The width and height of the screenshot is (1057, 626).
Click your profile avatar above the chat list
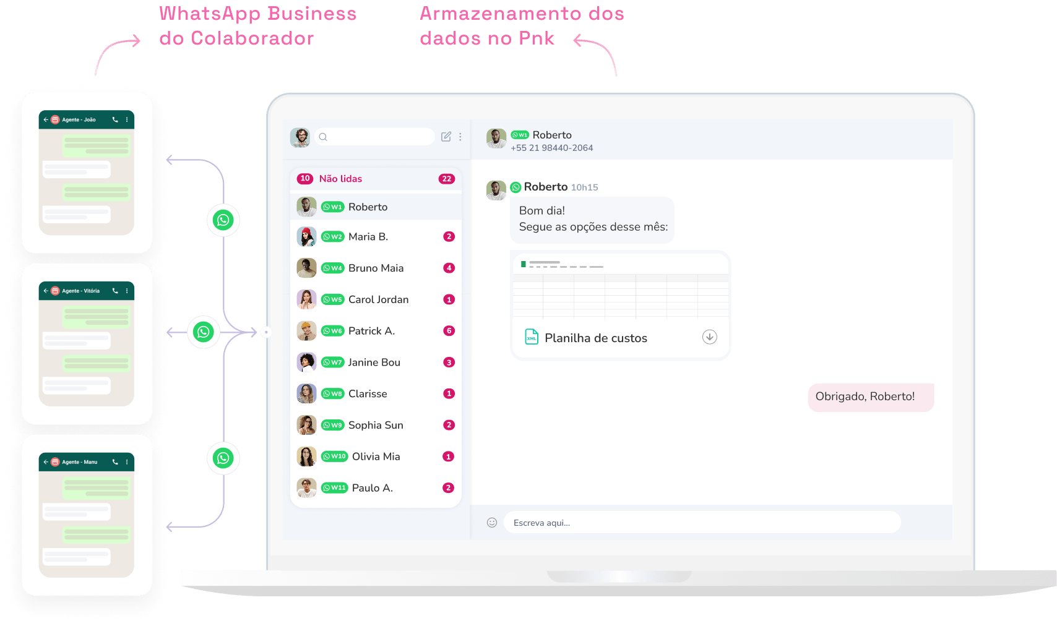point(300,137)
